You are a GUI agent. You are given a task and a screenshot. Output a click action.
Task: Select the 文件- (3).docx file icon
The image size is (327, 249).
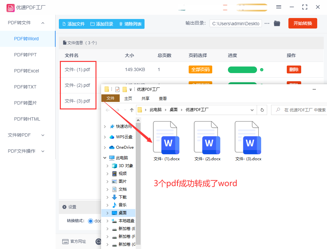tap(248, 138)
